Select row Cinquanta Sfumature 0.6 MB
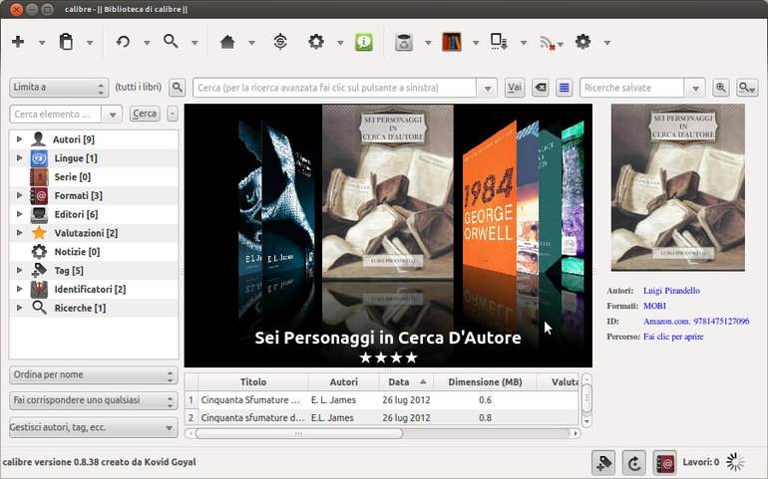 point(382,400)
